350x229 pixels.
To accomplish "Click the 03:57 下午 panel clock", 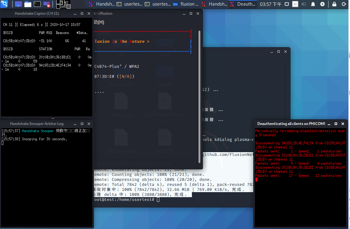I will pos(270,4).
